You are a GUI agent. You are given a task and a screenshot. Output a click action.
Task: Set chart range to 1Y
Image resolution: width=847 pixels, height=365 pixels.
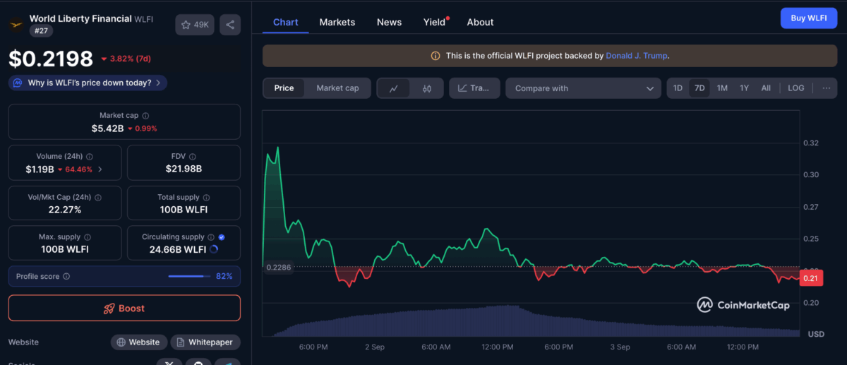click(x=744, y=88)
